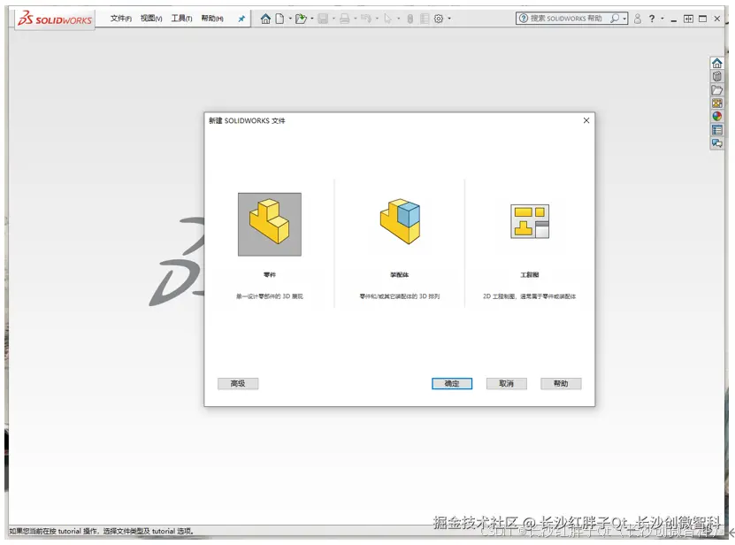This screenshot has height=545, width=735.
Task: Click the tile-windows icon in title bar
Action: coord(688,19)
